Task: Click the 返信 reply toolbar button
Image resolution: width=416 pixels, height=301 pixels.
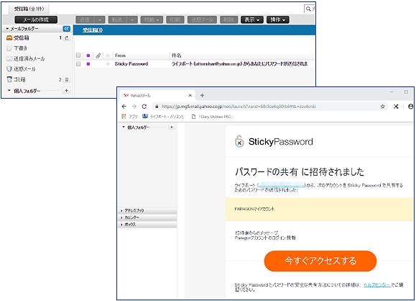Action: click(85, 19)
